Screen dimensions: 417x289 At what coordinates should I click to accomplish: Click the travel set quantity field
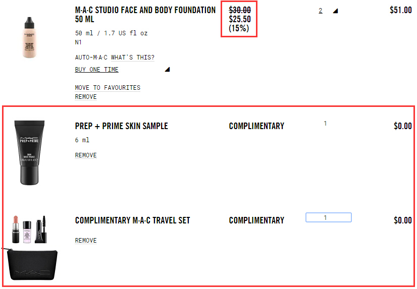[328, 218]
